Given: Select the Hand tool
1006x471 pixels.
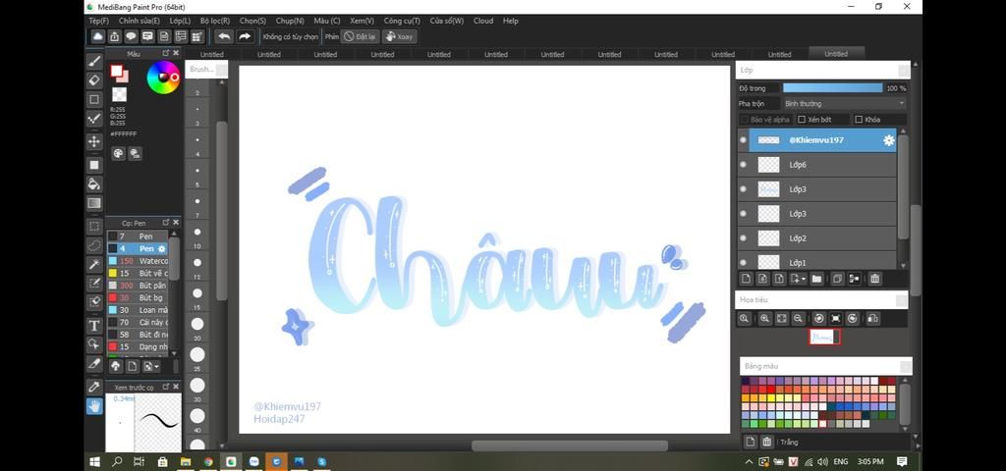Looking at the screenshot, I should point(94,405).
